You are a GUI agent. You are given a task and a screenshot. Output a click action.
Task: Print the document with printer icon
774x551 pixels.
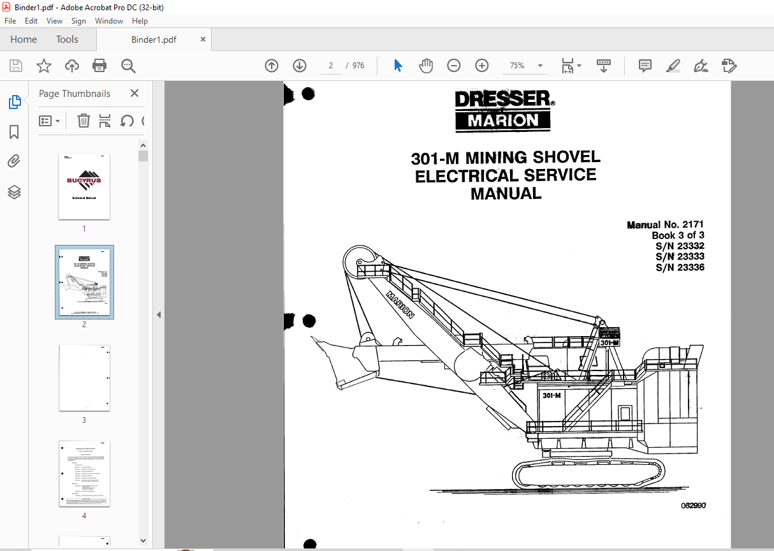tap(99, 66)
